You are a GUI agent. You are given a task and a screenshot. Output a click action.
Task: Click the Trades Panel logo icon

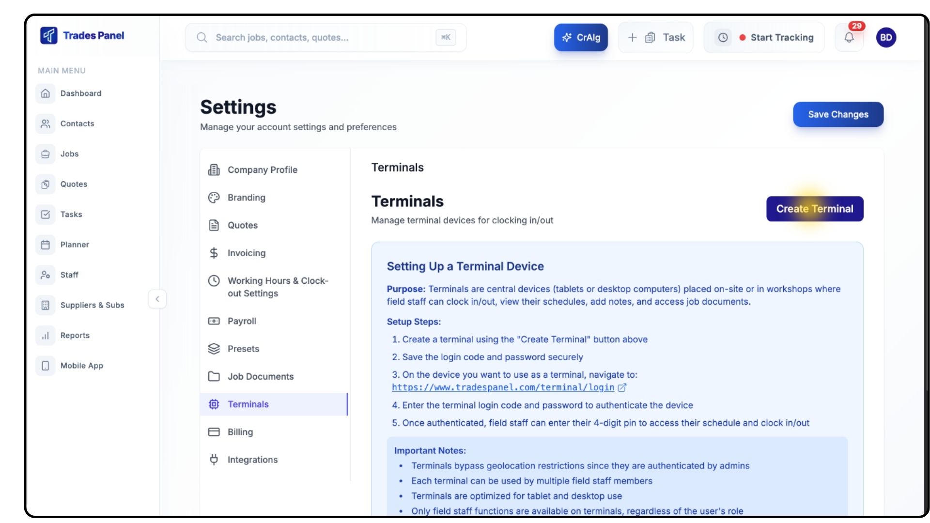[x=48, y=35]
